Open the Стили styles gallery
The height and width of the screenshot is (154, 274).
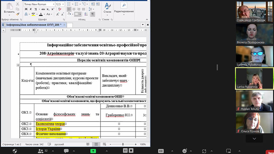107,8
